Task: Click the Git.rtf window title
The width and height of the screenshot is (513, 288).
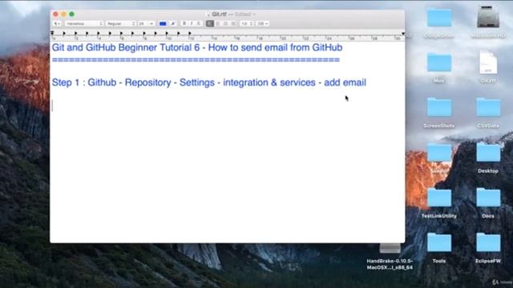Action: click(219, 14)
